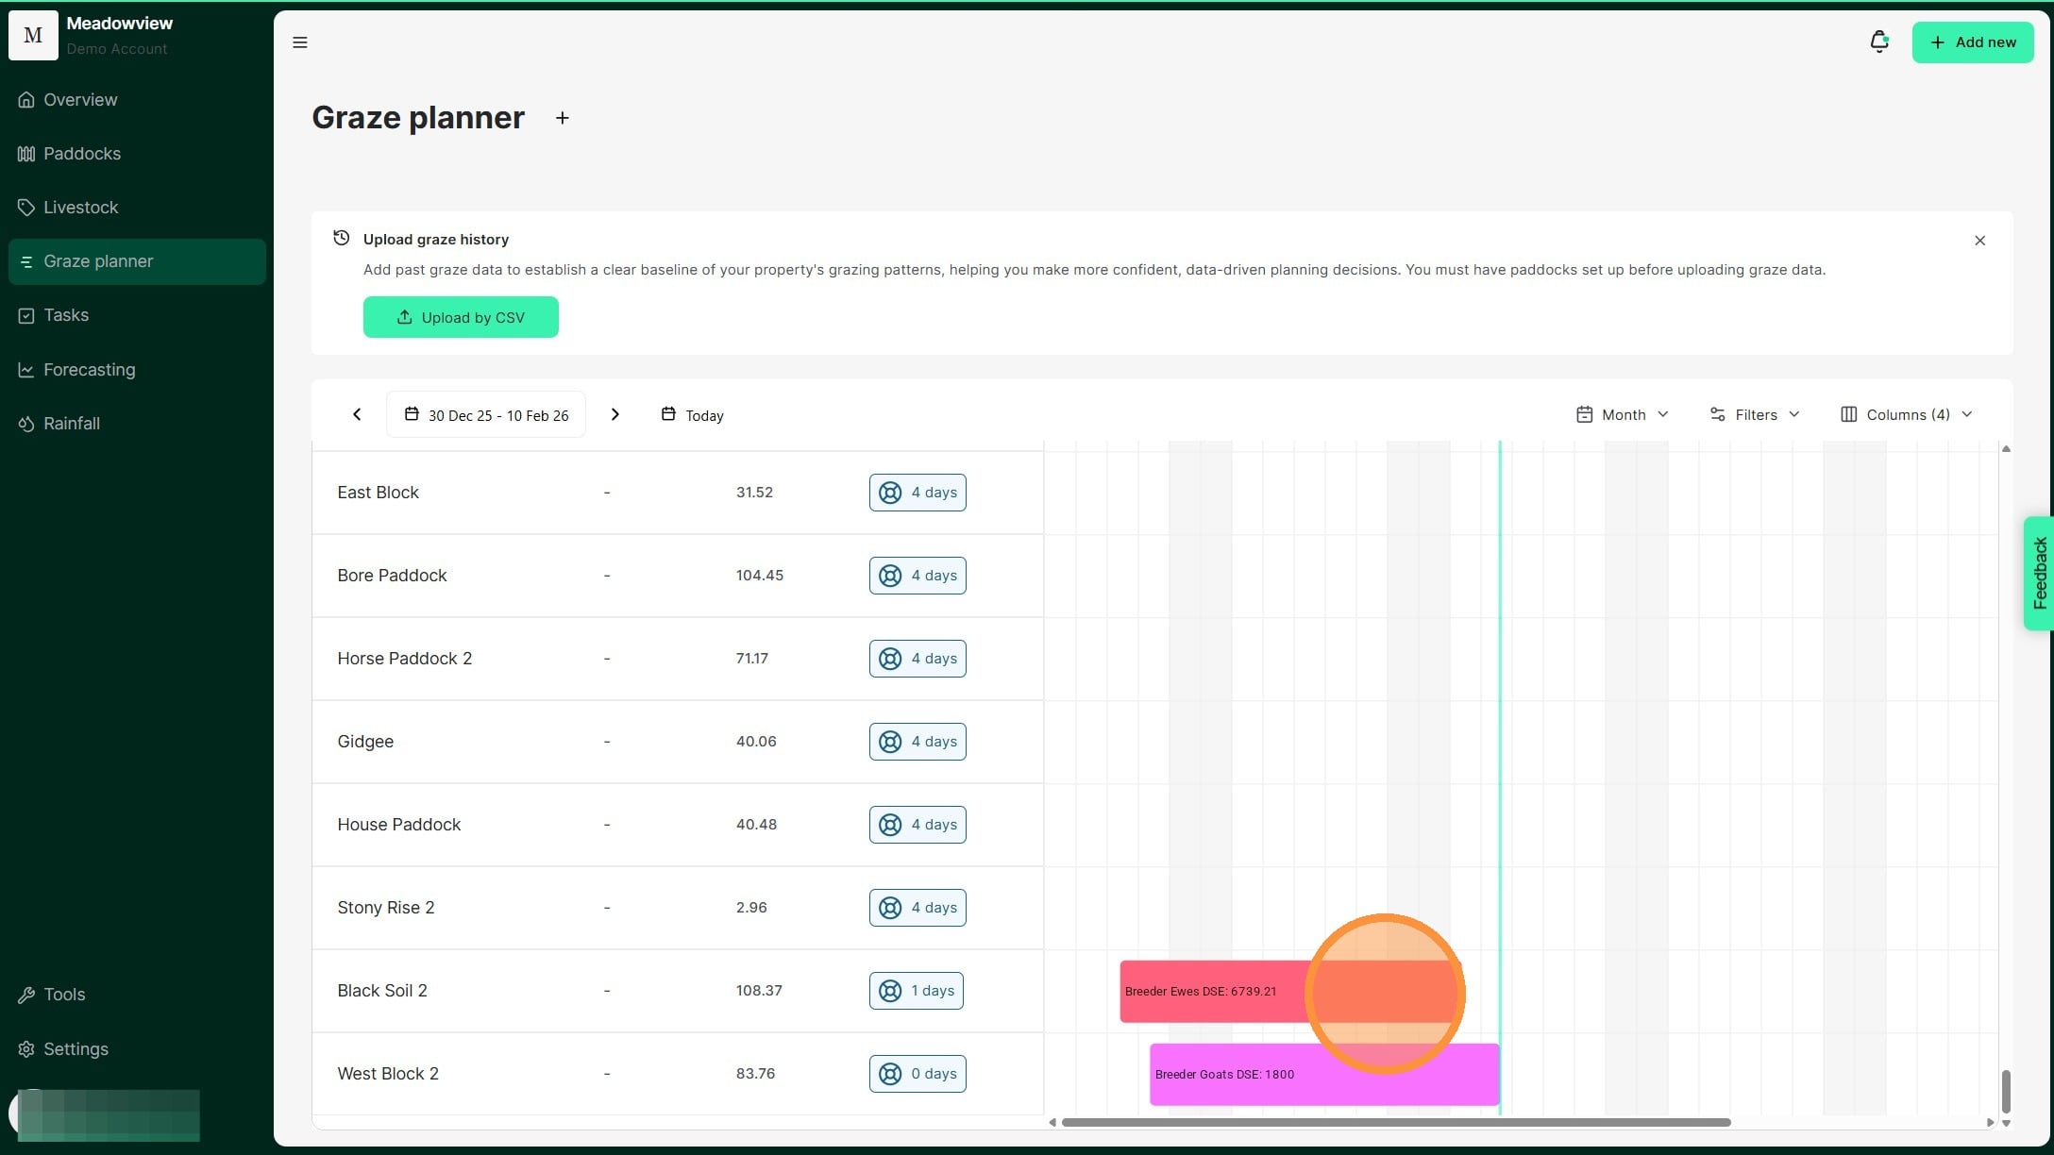The height and width of the screenshot is (1155, 2054).
Task: Click the plus icon beside Graze planner
Action: coord(563,118)
